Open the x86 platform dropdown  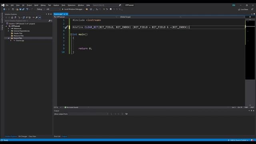click(53, 9)
